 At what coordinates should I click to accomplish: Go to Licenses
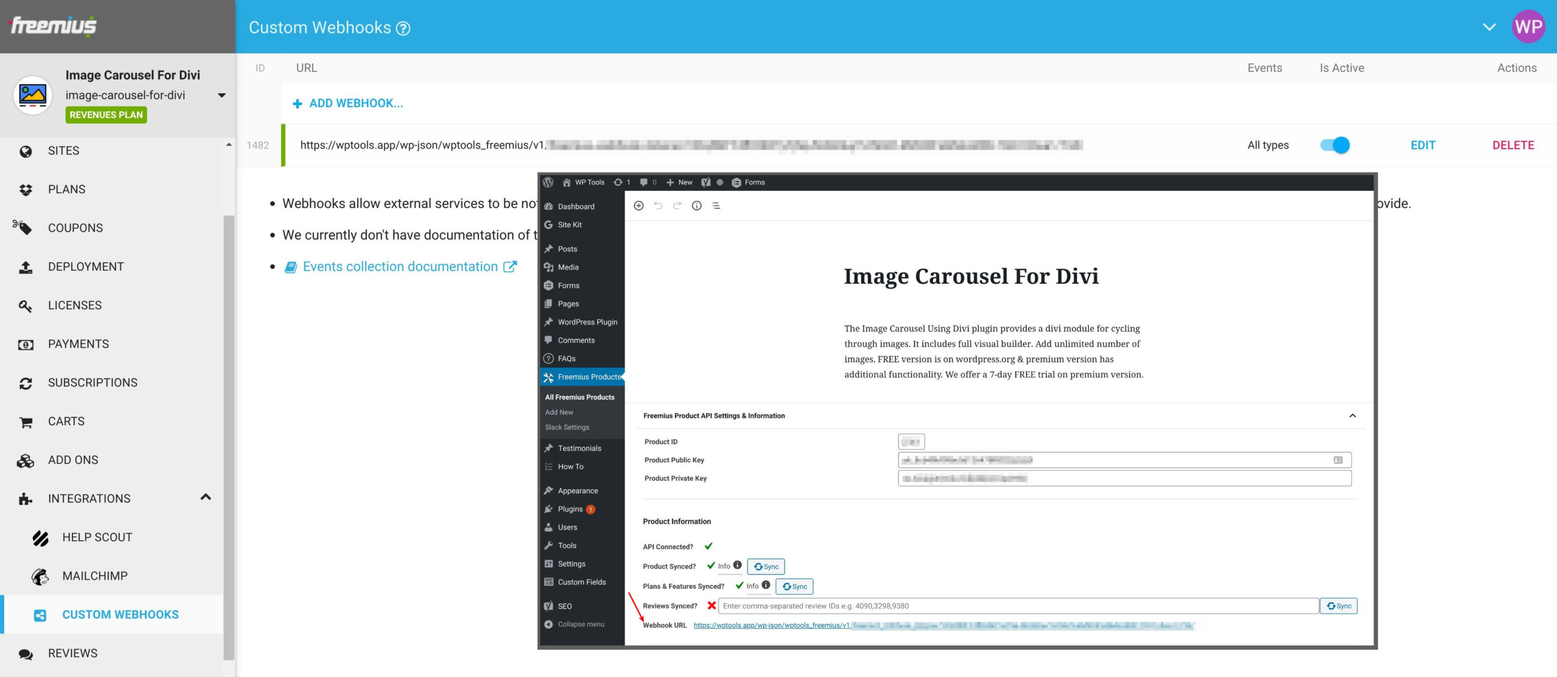[75, 305]
